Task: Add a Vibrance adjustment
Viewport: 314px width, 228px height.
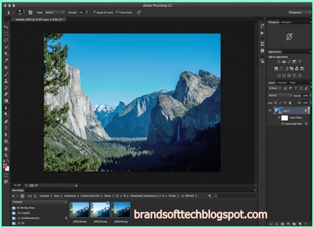Action: tap(300, 62)
